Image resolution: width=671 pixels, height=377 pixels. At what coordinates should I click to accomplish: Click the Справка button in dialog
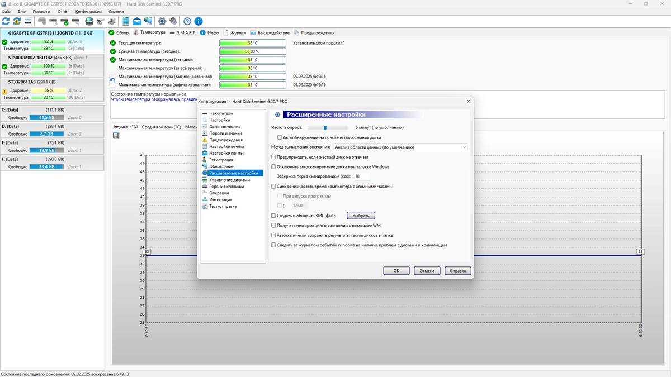(458, 271)
